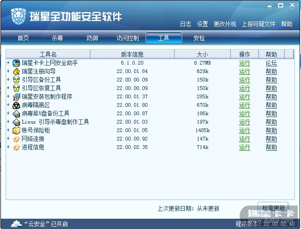Switch to the 首页 tab
301x229 pixels.
pos(23,38)
